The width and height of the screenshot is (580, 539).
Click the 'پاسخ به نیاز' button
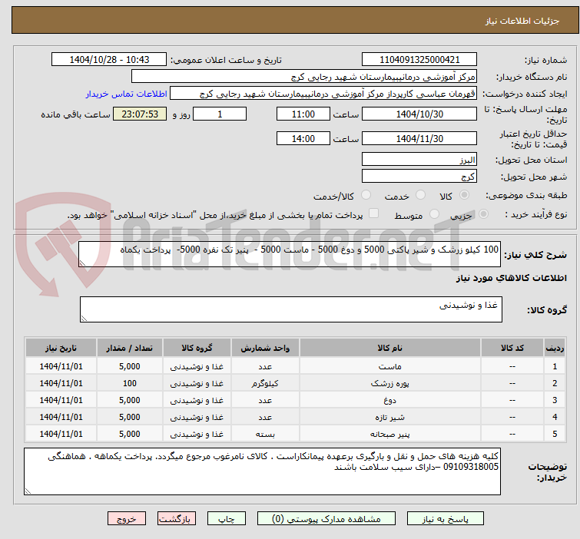[445, 519]
